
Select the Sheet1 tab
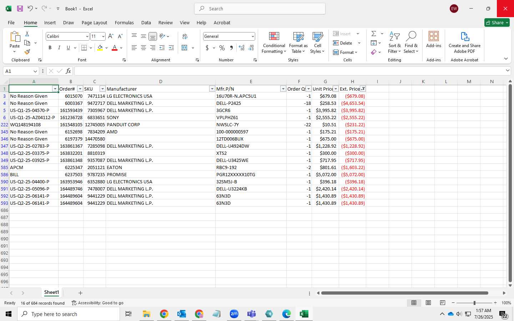(51, 292)
